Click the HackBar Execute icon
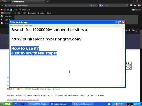This screenshot has width=142, height=106. [x=2, y=23]
